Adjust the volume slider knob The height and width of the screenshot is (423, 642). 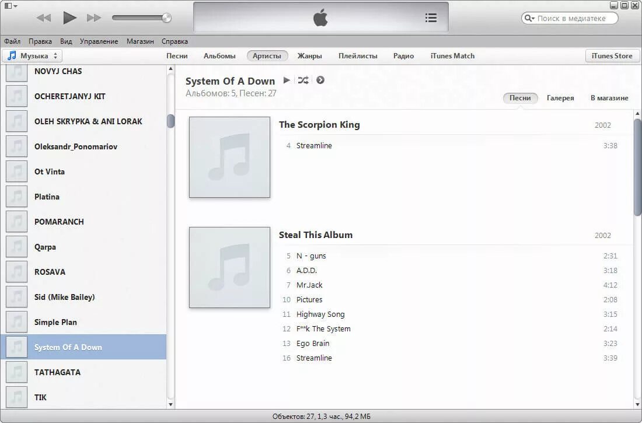166,18
